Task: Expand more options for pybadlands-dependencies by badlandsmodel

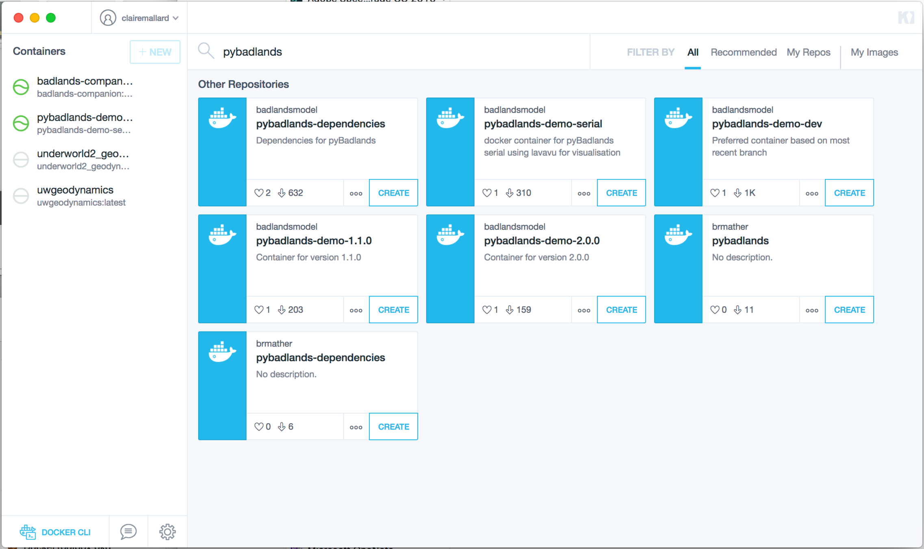Action: (x=356, y=193)
